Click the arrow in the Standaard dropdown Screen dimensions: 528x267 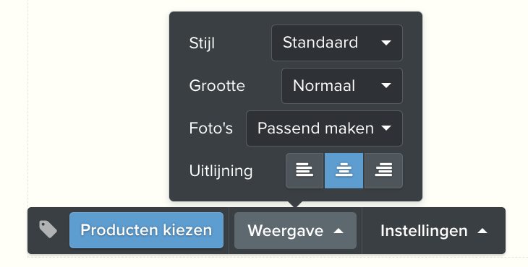386,43
